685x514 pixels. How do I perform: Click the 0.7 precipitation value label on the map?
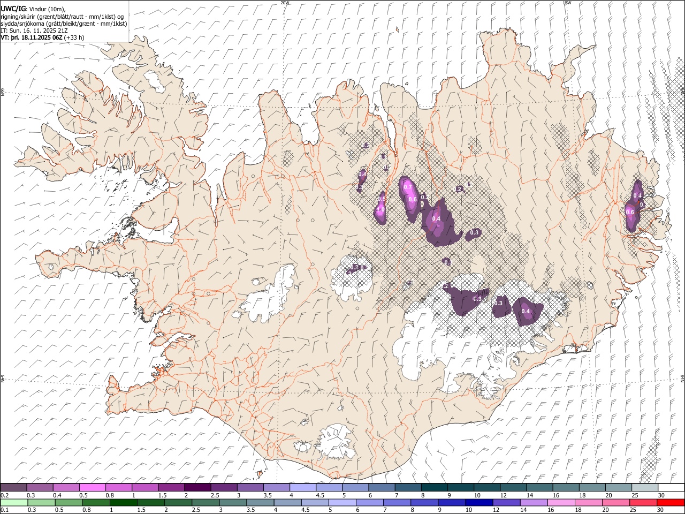[x=408, y=187]
